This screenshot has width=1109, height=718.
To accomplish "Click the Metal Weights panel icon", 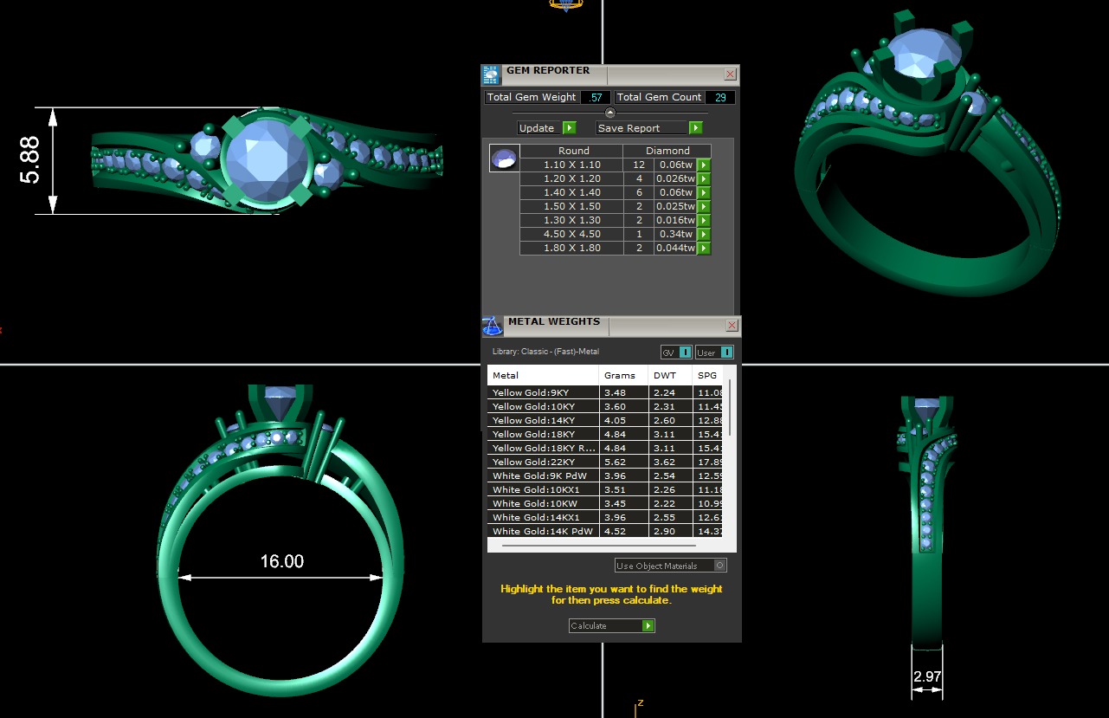I will point(492,326).
